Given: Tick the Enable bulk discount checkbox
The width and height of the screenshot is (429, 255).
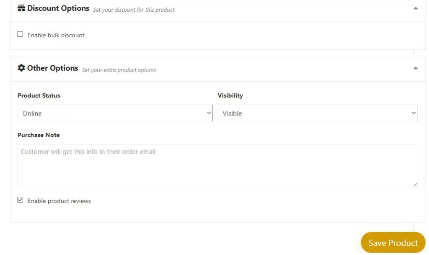Looking at the screenshot, I should coord(20,34).
